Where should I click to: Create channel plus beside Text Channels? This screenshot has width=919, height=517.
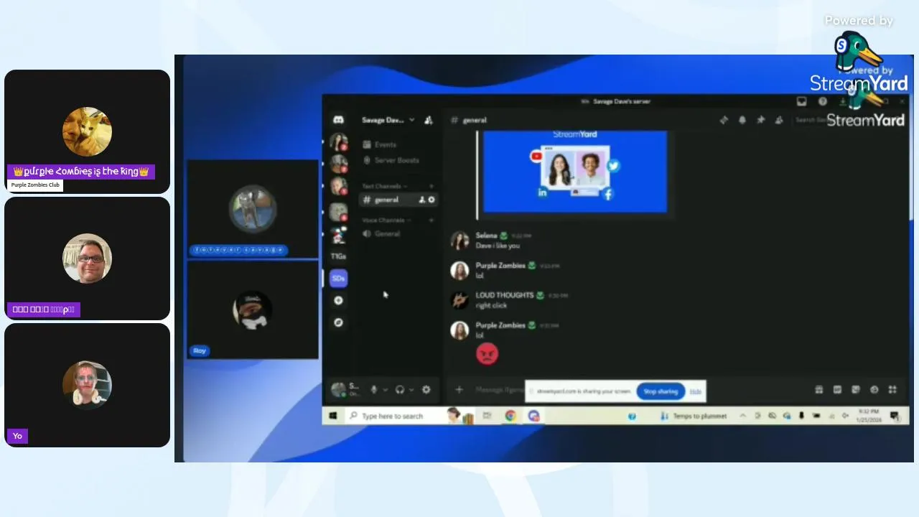tap(431, 186)
